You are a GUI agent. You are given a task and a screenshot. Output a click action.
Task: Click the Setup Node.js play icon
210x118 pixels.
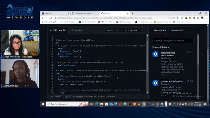click(155, 54)
